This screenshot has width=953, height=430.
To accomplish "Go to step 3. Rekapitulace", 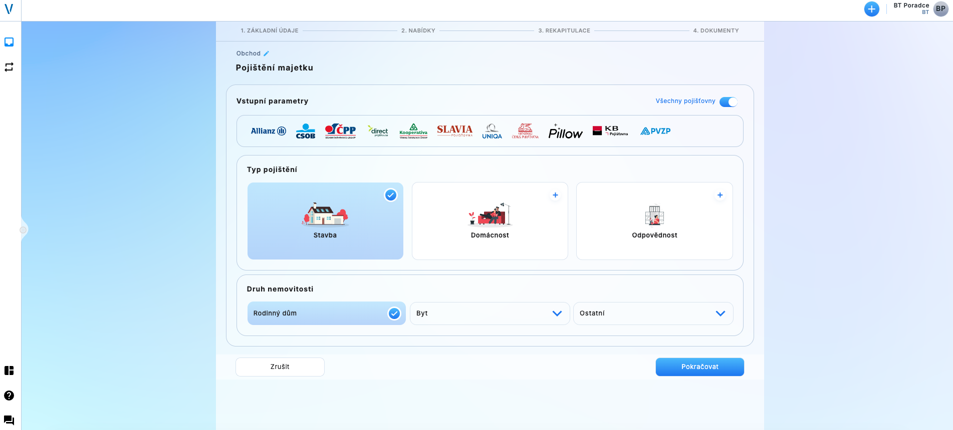I will [564, 30].
